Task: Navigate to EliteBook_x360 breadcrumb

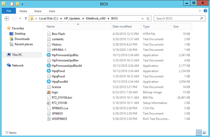Action: pos(96,18)
